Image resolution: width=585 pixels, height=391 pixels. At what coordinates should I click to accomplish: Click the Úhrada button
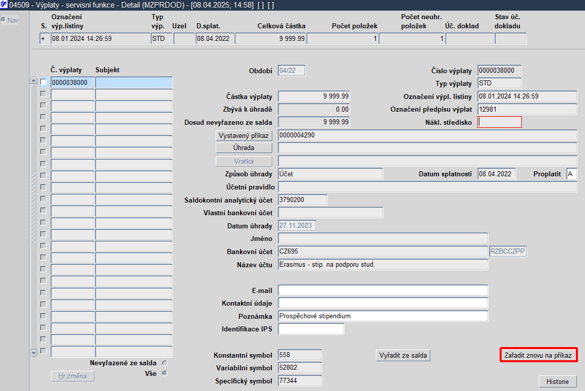(x=244, y=148)
